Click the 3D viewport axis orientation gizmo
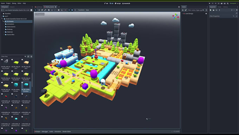 (x=176, y=16)
